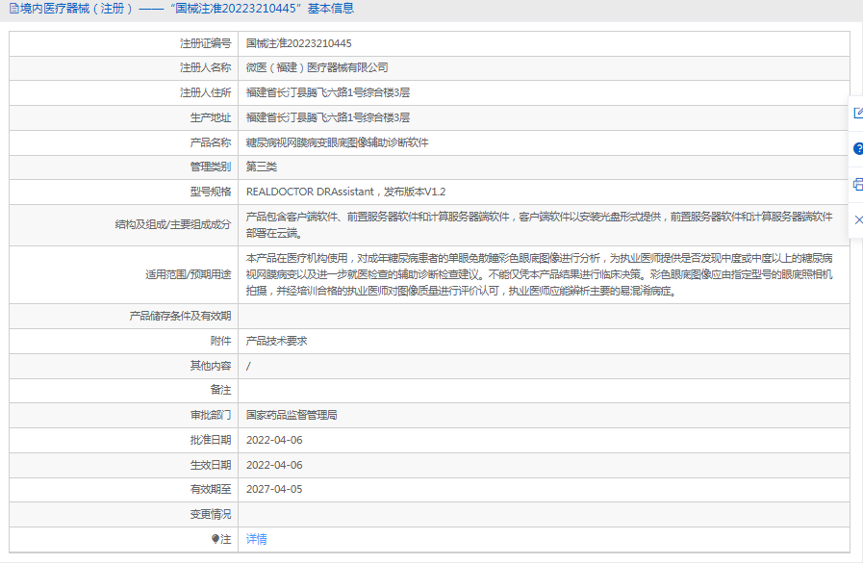Click 产品技术要求 in the 附件 row

[x=277, y=341]
